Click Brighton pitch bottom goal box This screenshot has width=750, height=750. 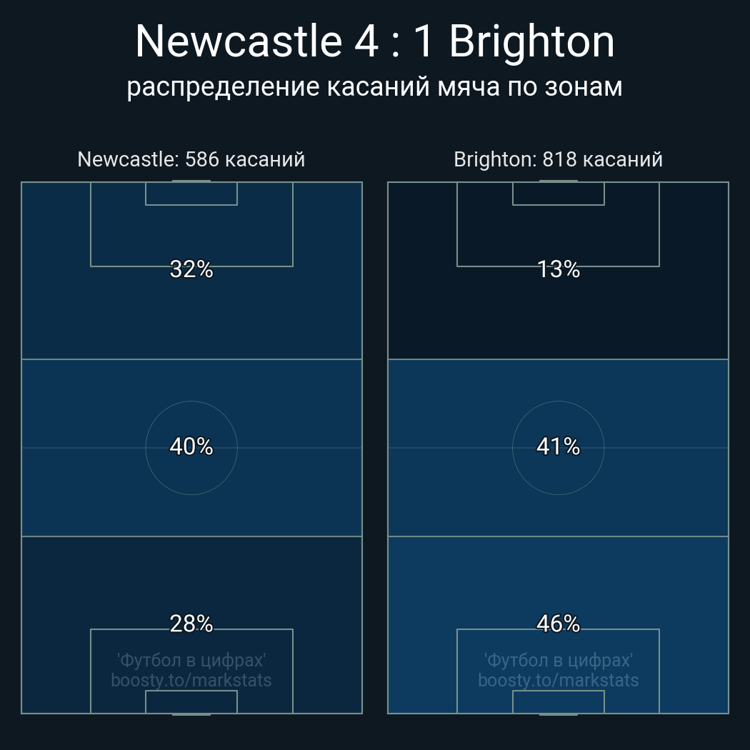[x=558, y=701]
